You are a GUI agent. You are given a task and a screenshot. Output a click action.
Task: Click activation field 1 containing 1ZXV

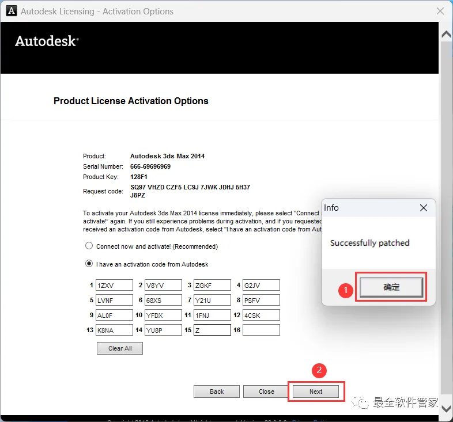[115, 285]
